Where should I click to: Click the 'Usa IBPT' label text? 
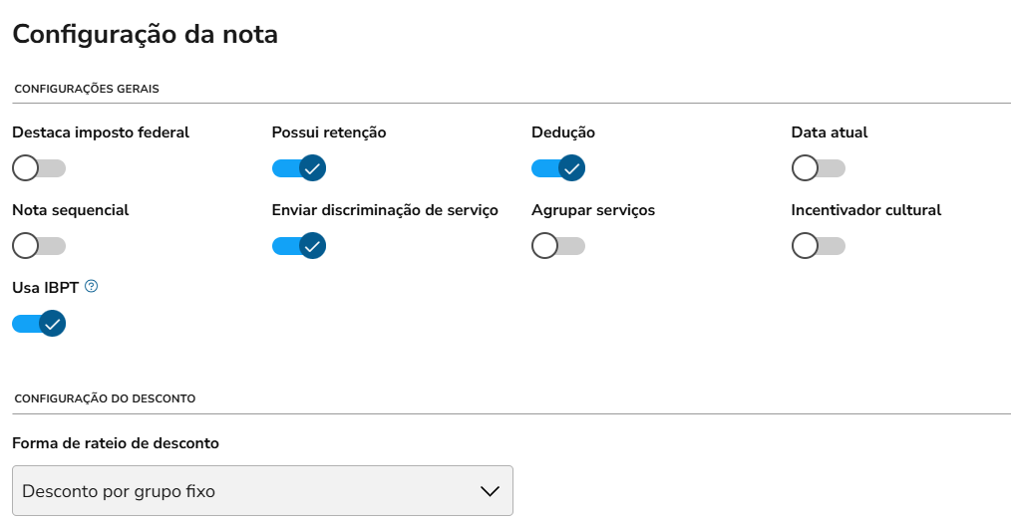click(45, 287)
